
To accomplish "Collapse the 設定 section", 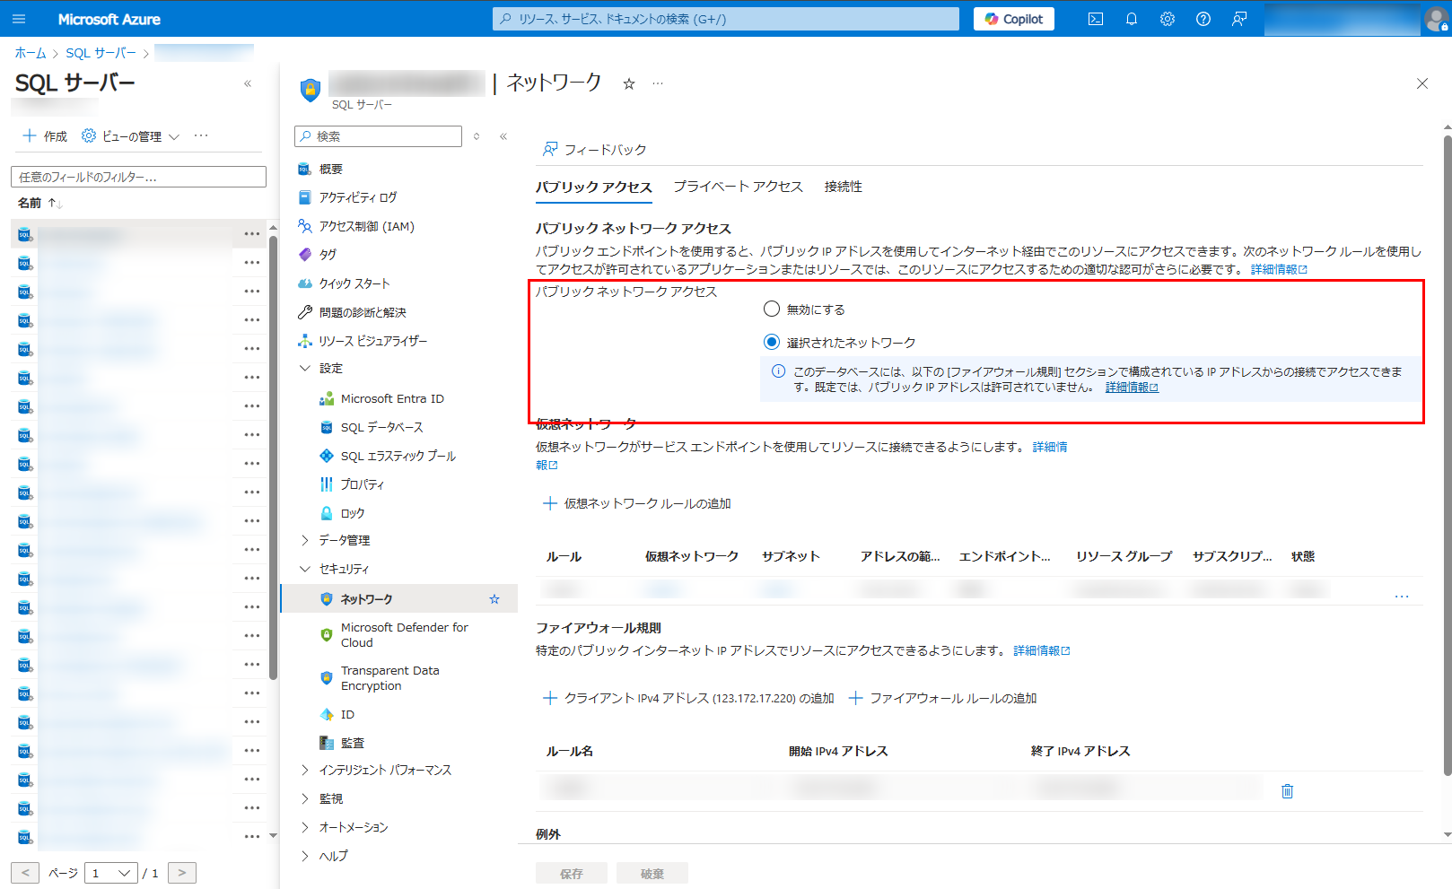I will coord(305,368).
